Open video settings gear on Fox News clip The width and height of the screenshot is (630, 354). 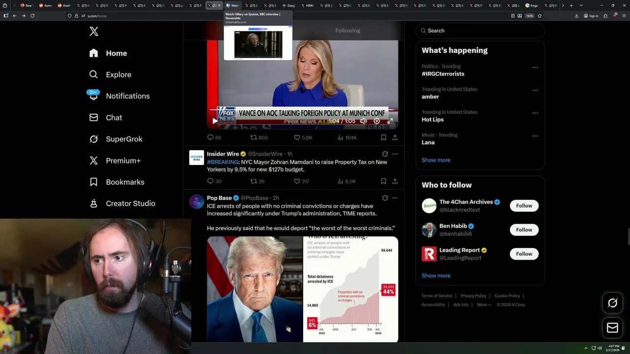377,121
